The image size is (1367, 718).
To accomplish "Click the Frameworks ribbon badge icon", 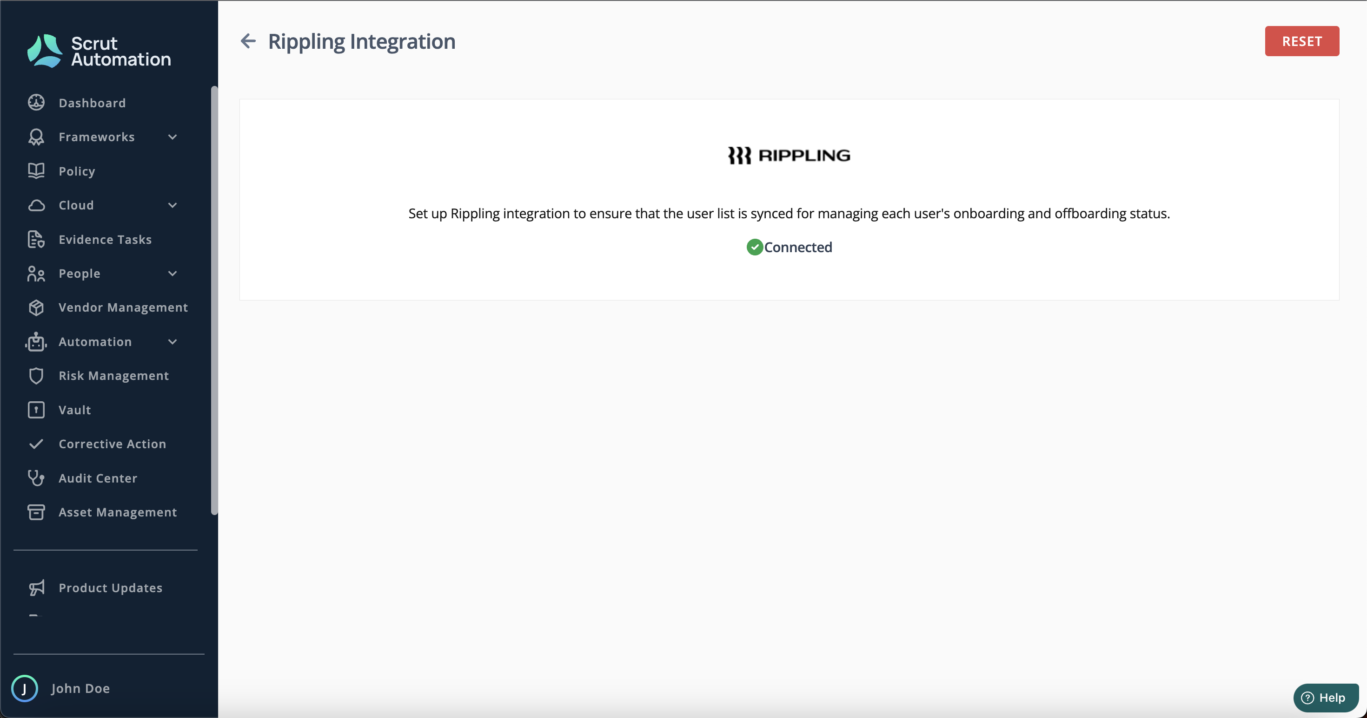I will pos(36,137).
